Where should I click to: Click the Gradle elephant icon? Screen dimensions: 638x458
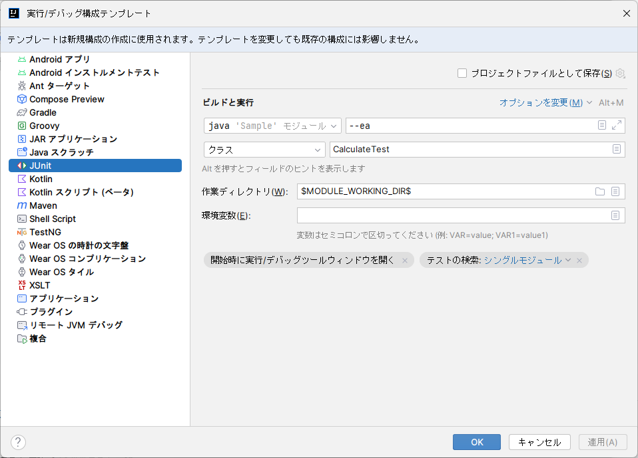pos(22,113)
